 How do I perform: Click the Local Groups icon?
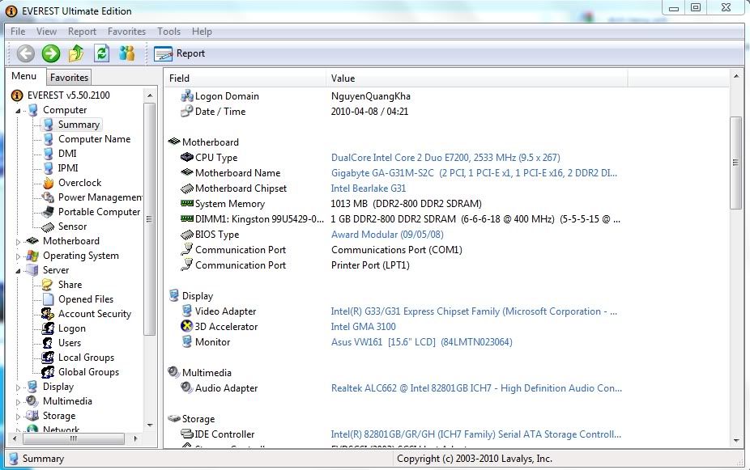point(47,358)
